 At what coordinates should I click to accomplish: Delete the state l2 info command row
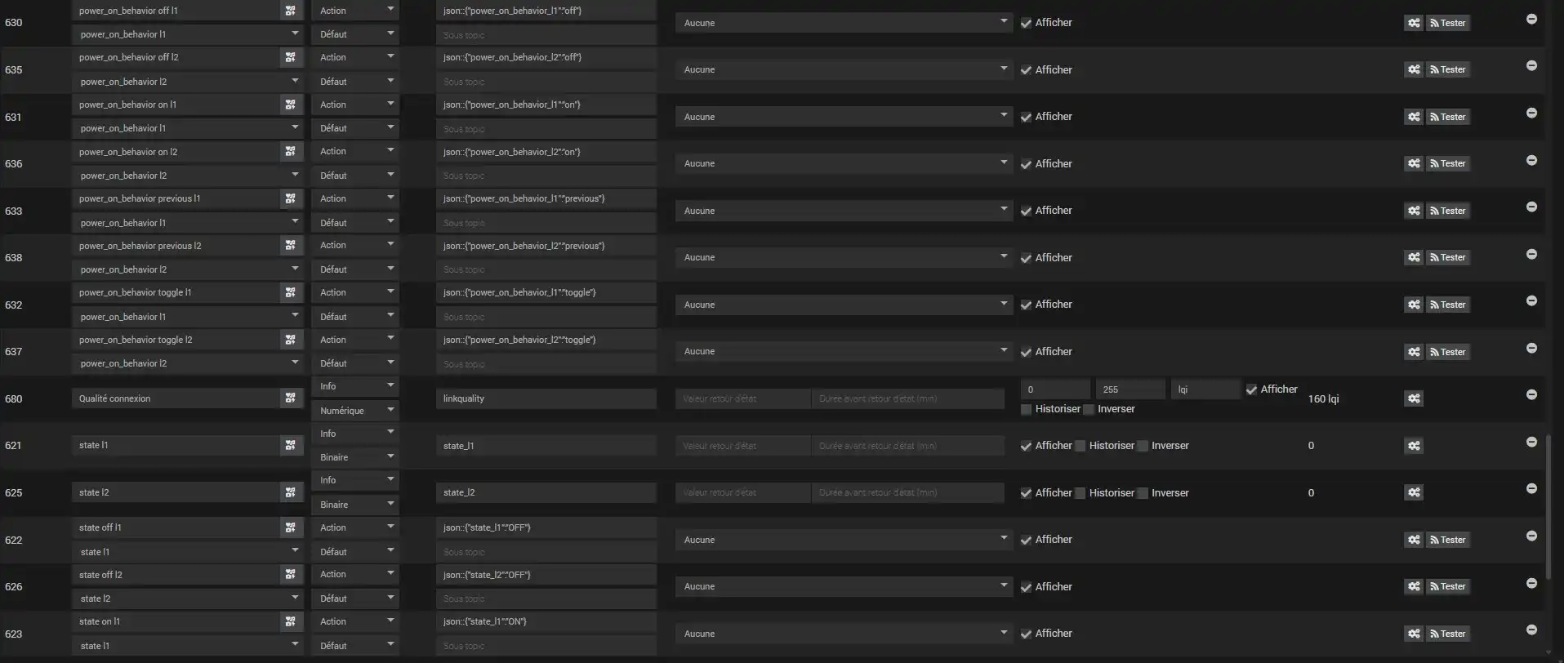point(1531,488)
